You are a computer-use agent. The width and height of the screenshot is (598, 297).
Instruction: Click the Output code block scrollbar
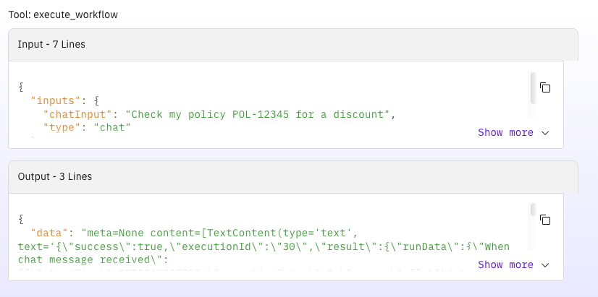534,210
